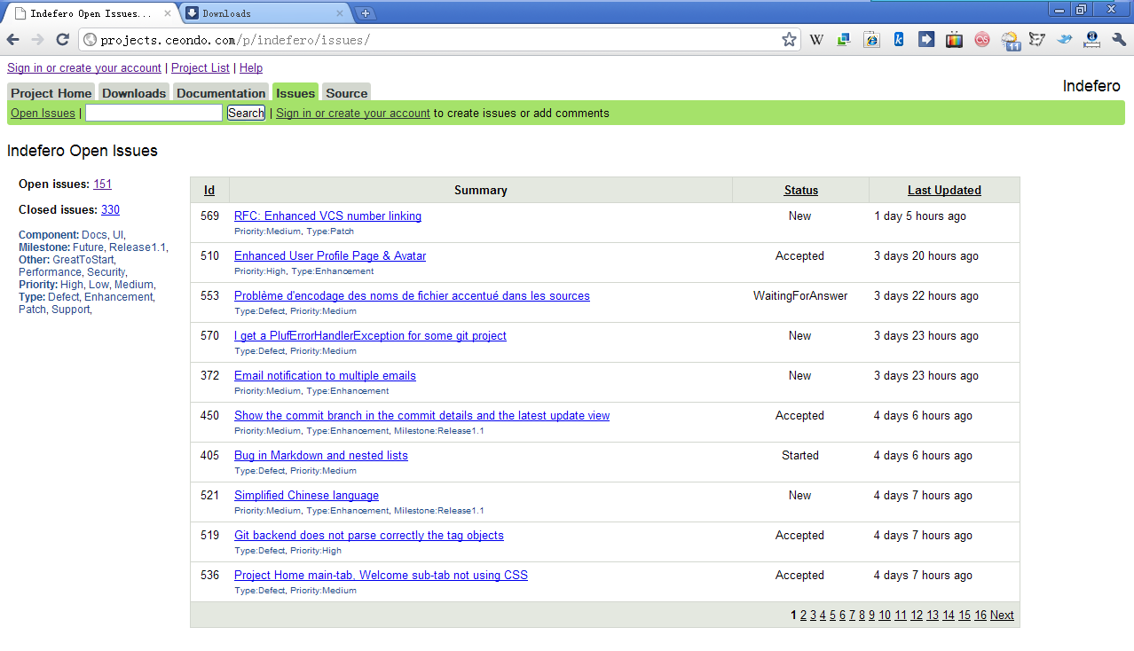The height and width of the screenshot is (651, 1134).
Task: View the 330 closed issues
Action: click(110, 210)
